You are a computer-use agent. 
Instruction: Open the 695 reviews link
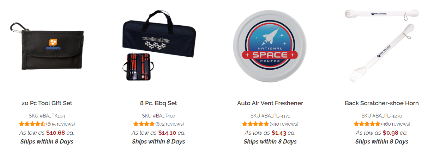60,124
